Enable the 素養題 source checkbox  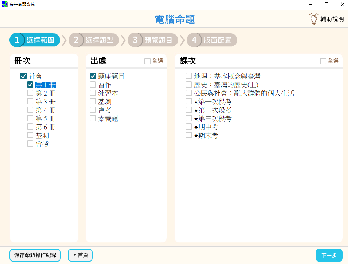[x=93, y=118]
